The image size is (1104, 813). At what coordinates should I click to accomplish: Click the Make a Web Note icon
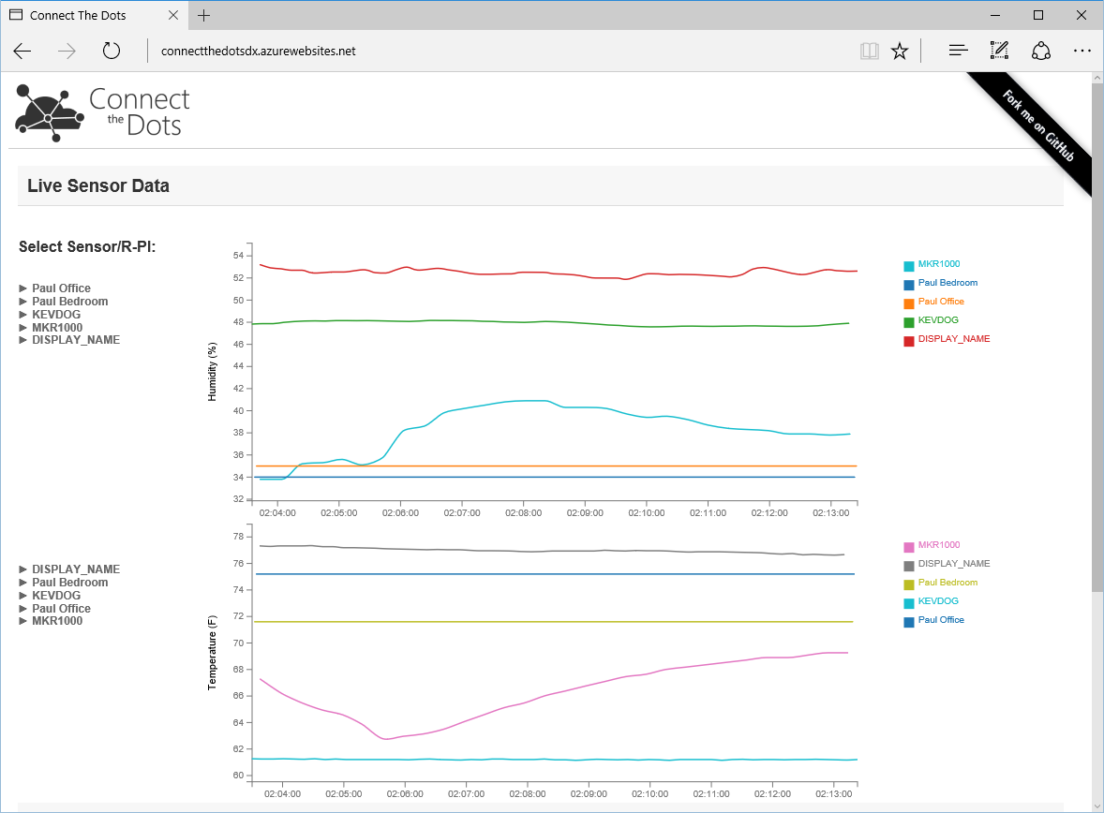click(x=999, y=51)
